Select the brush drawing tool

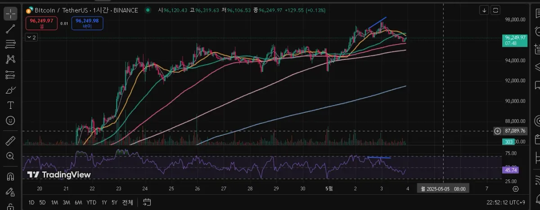click(x=10, y=90)
